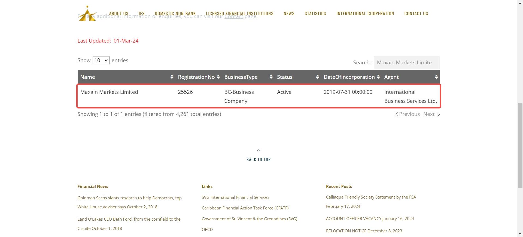Select the Active status cell
The image size is (523, 237).
[284, 92]
